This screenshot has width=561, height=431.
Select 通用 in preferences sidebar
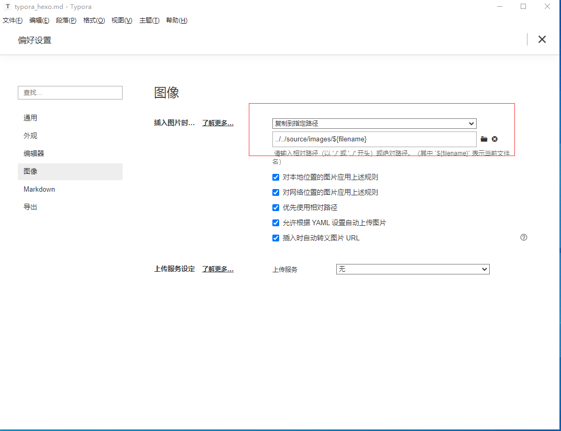point(70,118)
